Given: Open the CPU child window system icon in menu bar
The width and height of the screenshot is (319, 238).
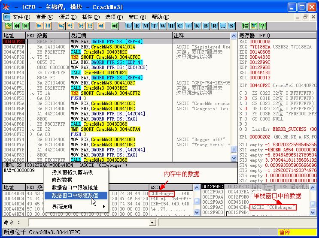Looking at the screenshot, I should [x=7, y=17].
